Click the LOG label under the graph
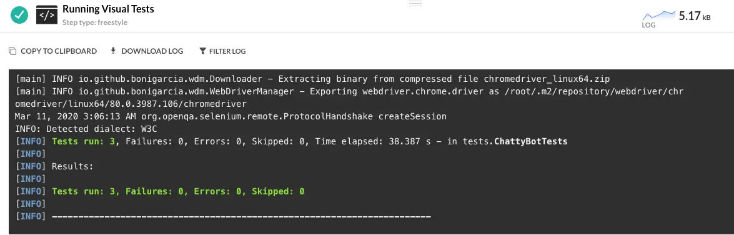Screen dimensions: 734x235 (648, 25)
